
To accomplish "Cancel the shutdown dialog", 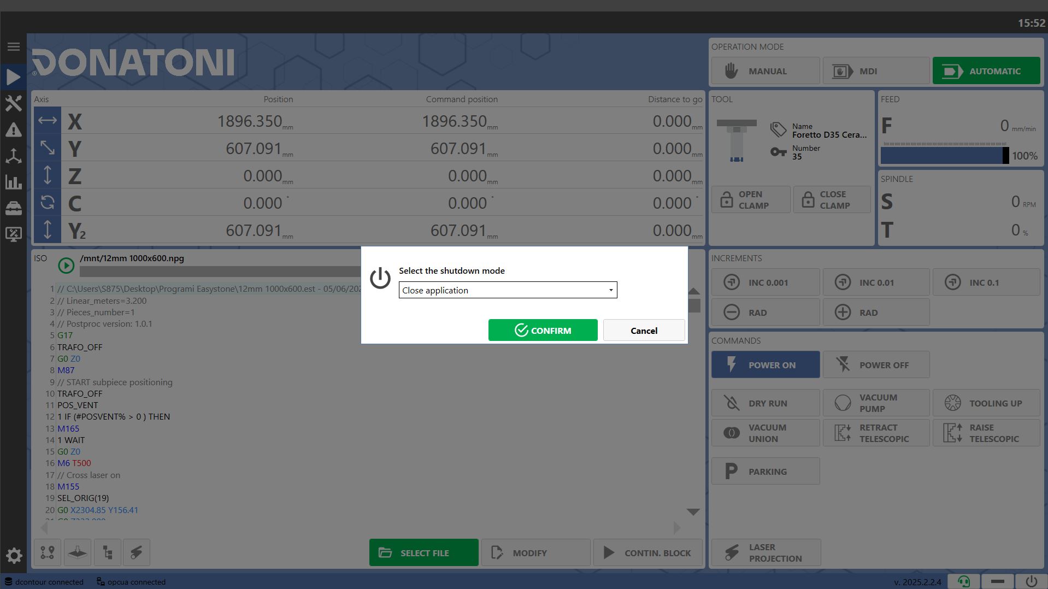I will (644, 330).
